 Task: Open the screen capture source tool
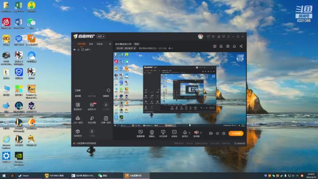pyautogui.click(x=140, y=134)
